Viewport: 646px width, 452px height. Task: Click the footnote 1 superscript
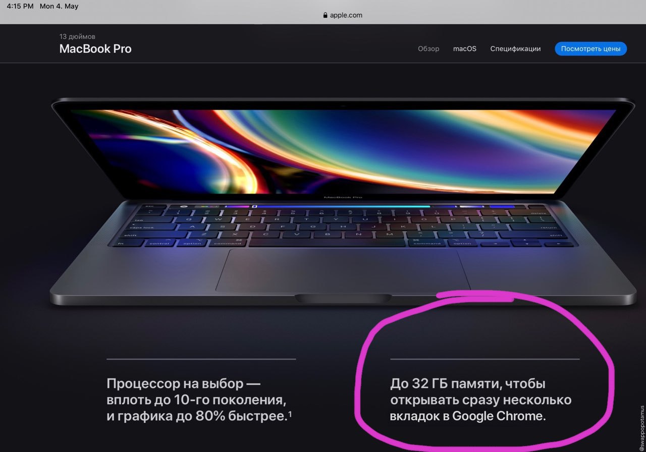click(290, 414)
